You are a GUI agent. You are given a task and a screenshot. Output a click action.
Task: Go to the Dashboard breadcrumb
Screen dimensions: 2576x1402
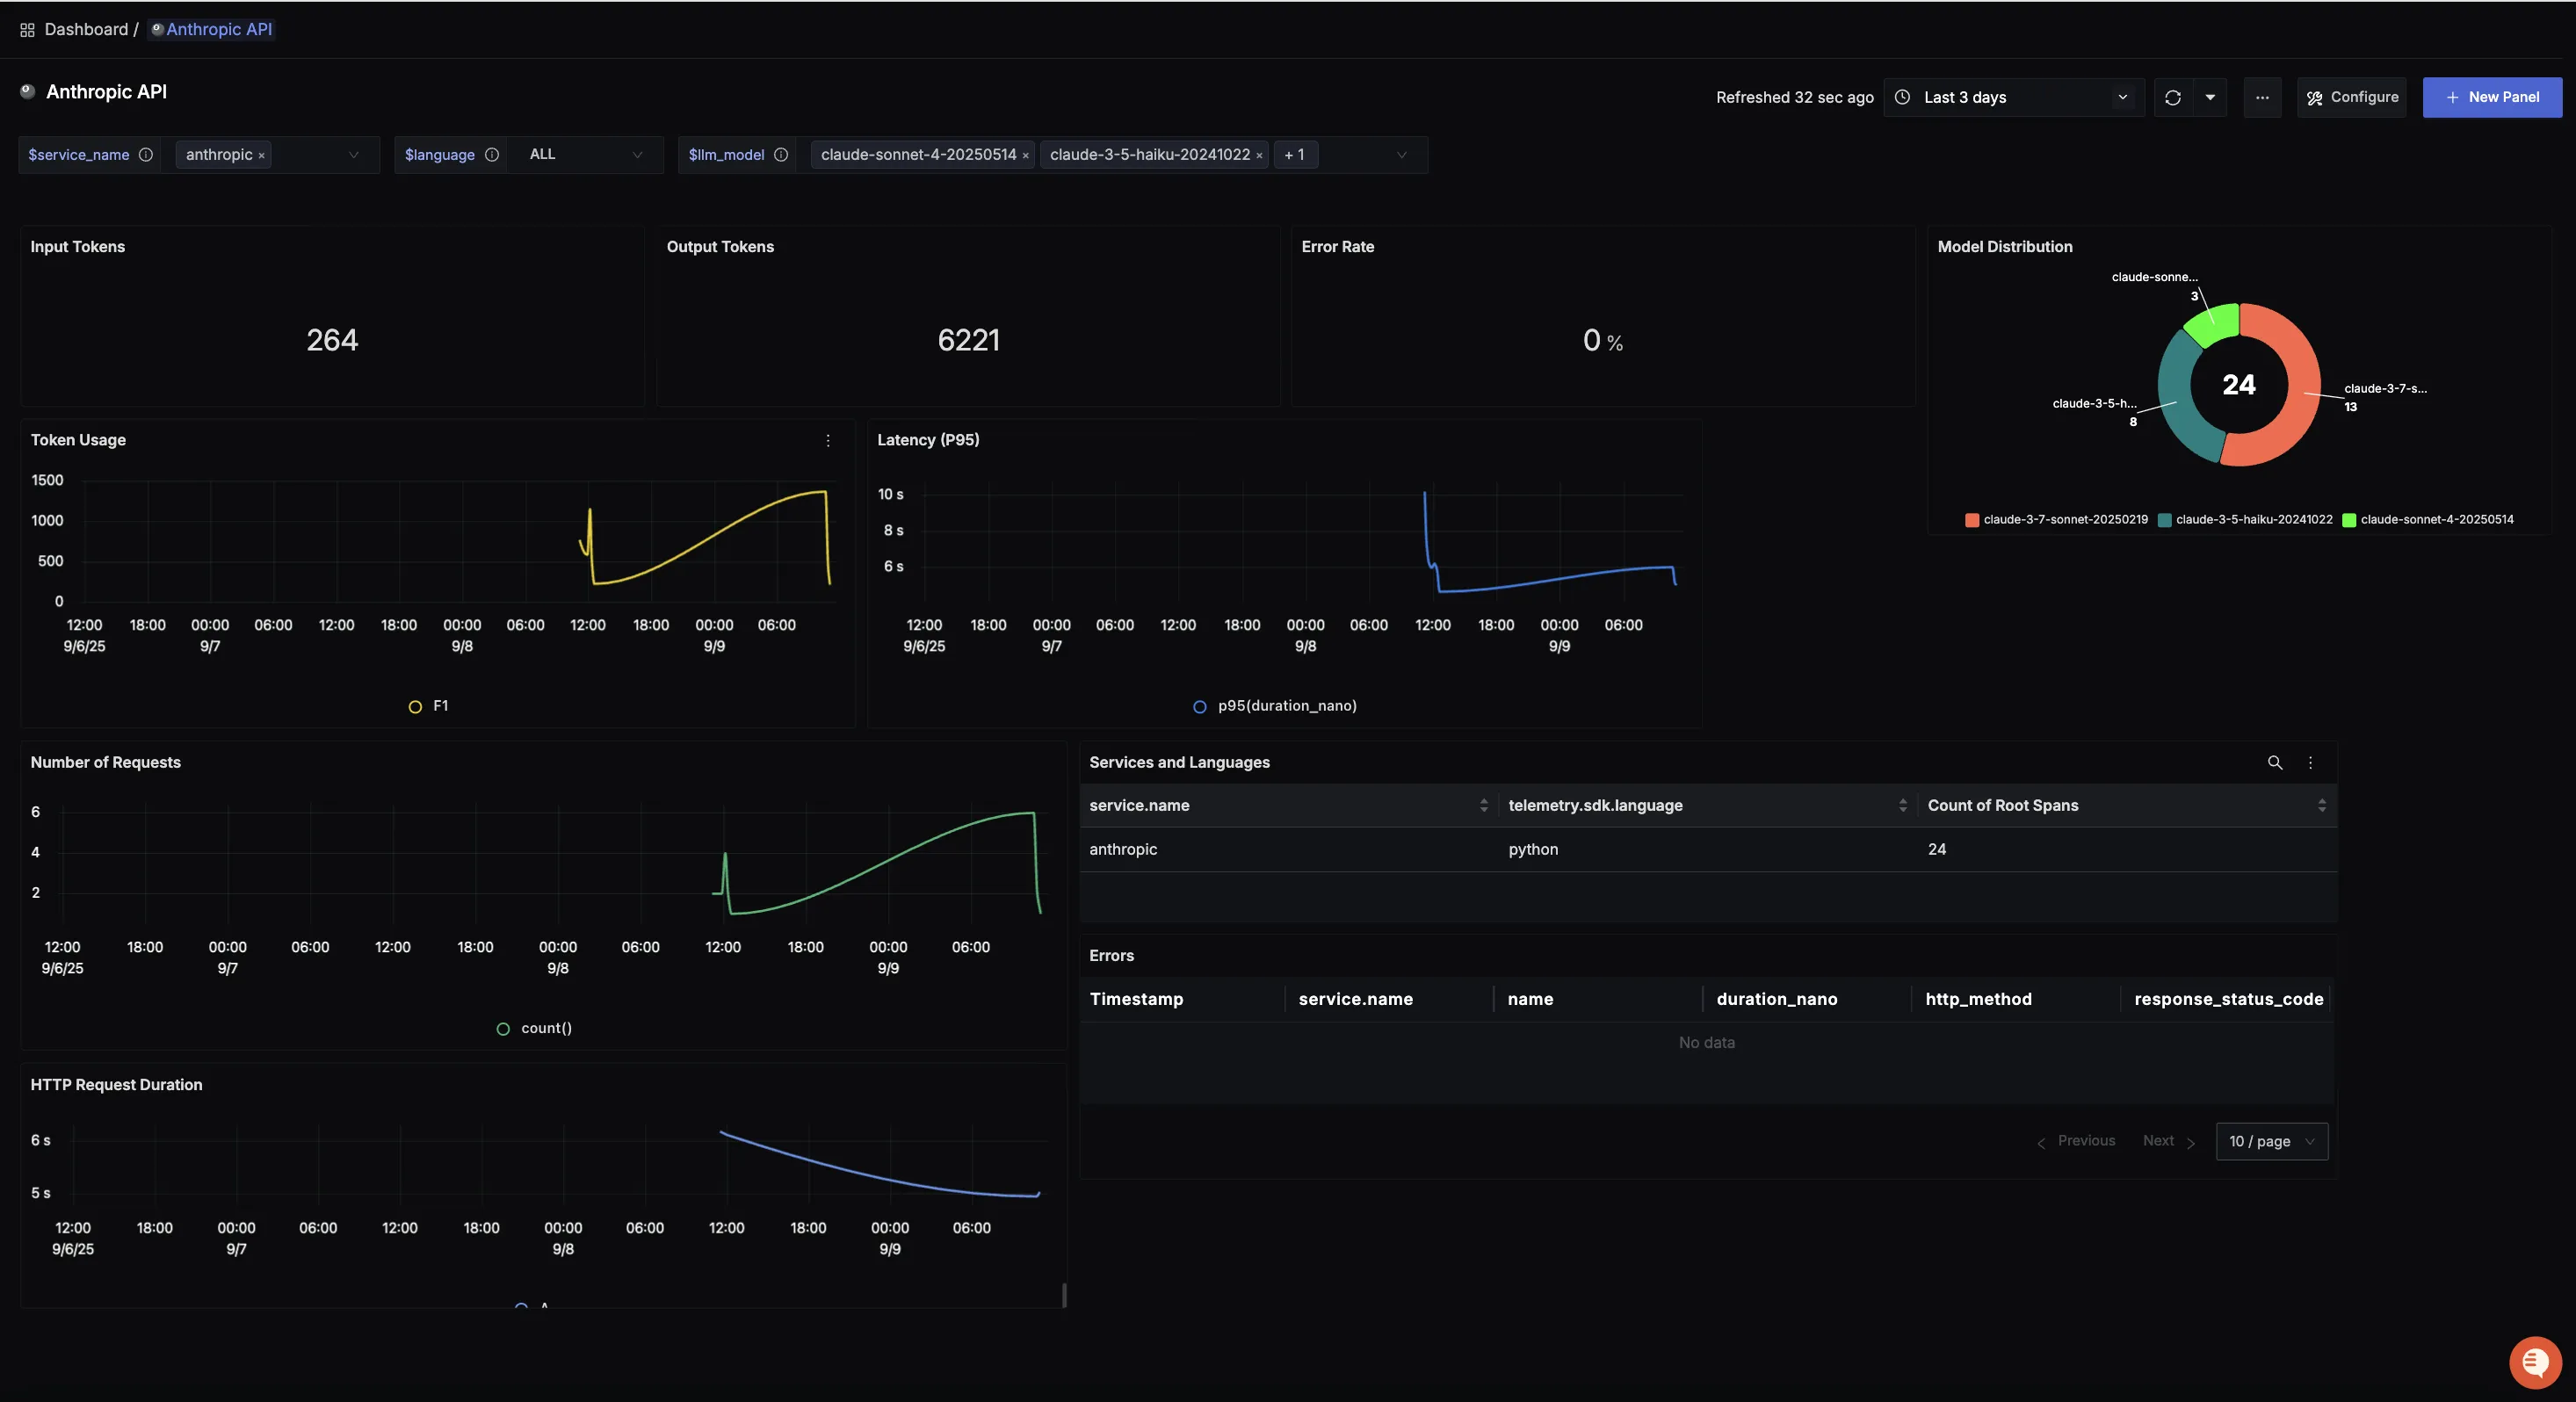click(86, 29)
